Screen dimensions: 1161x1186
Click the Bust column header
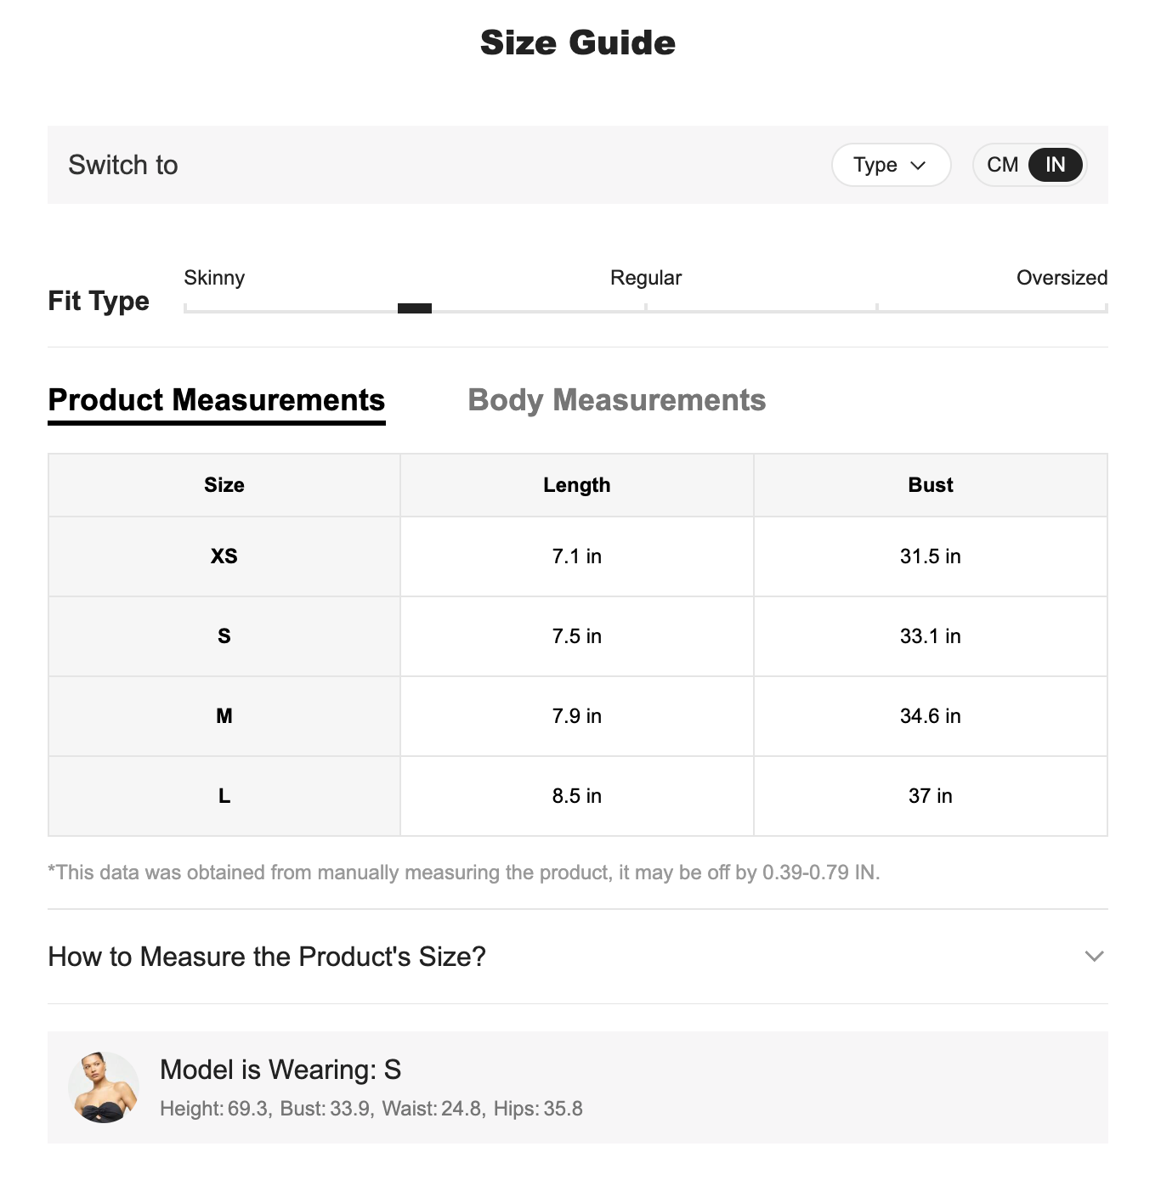(931, 485)
